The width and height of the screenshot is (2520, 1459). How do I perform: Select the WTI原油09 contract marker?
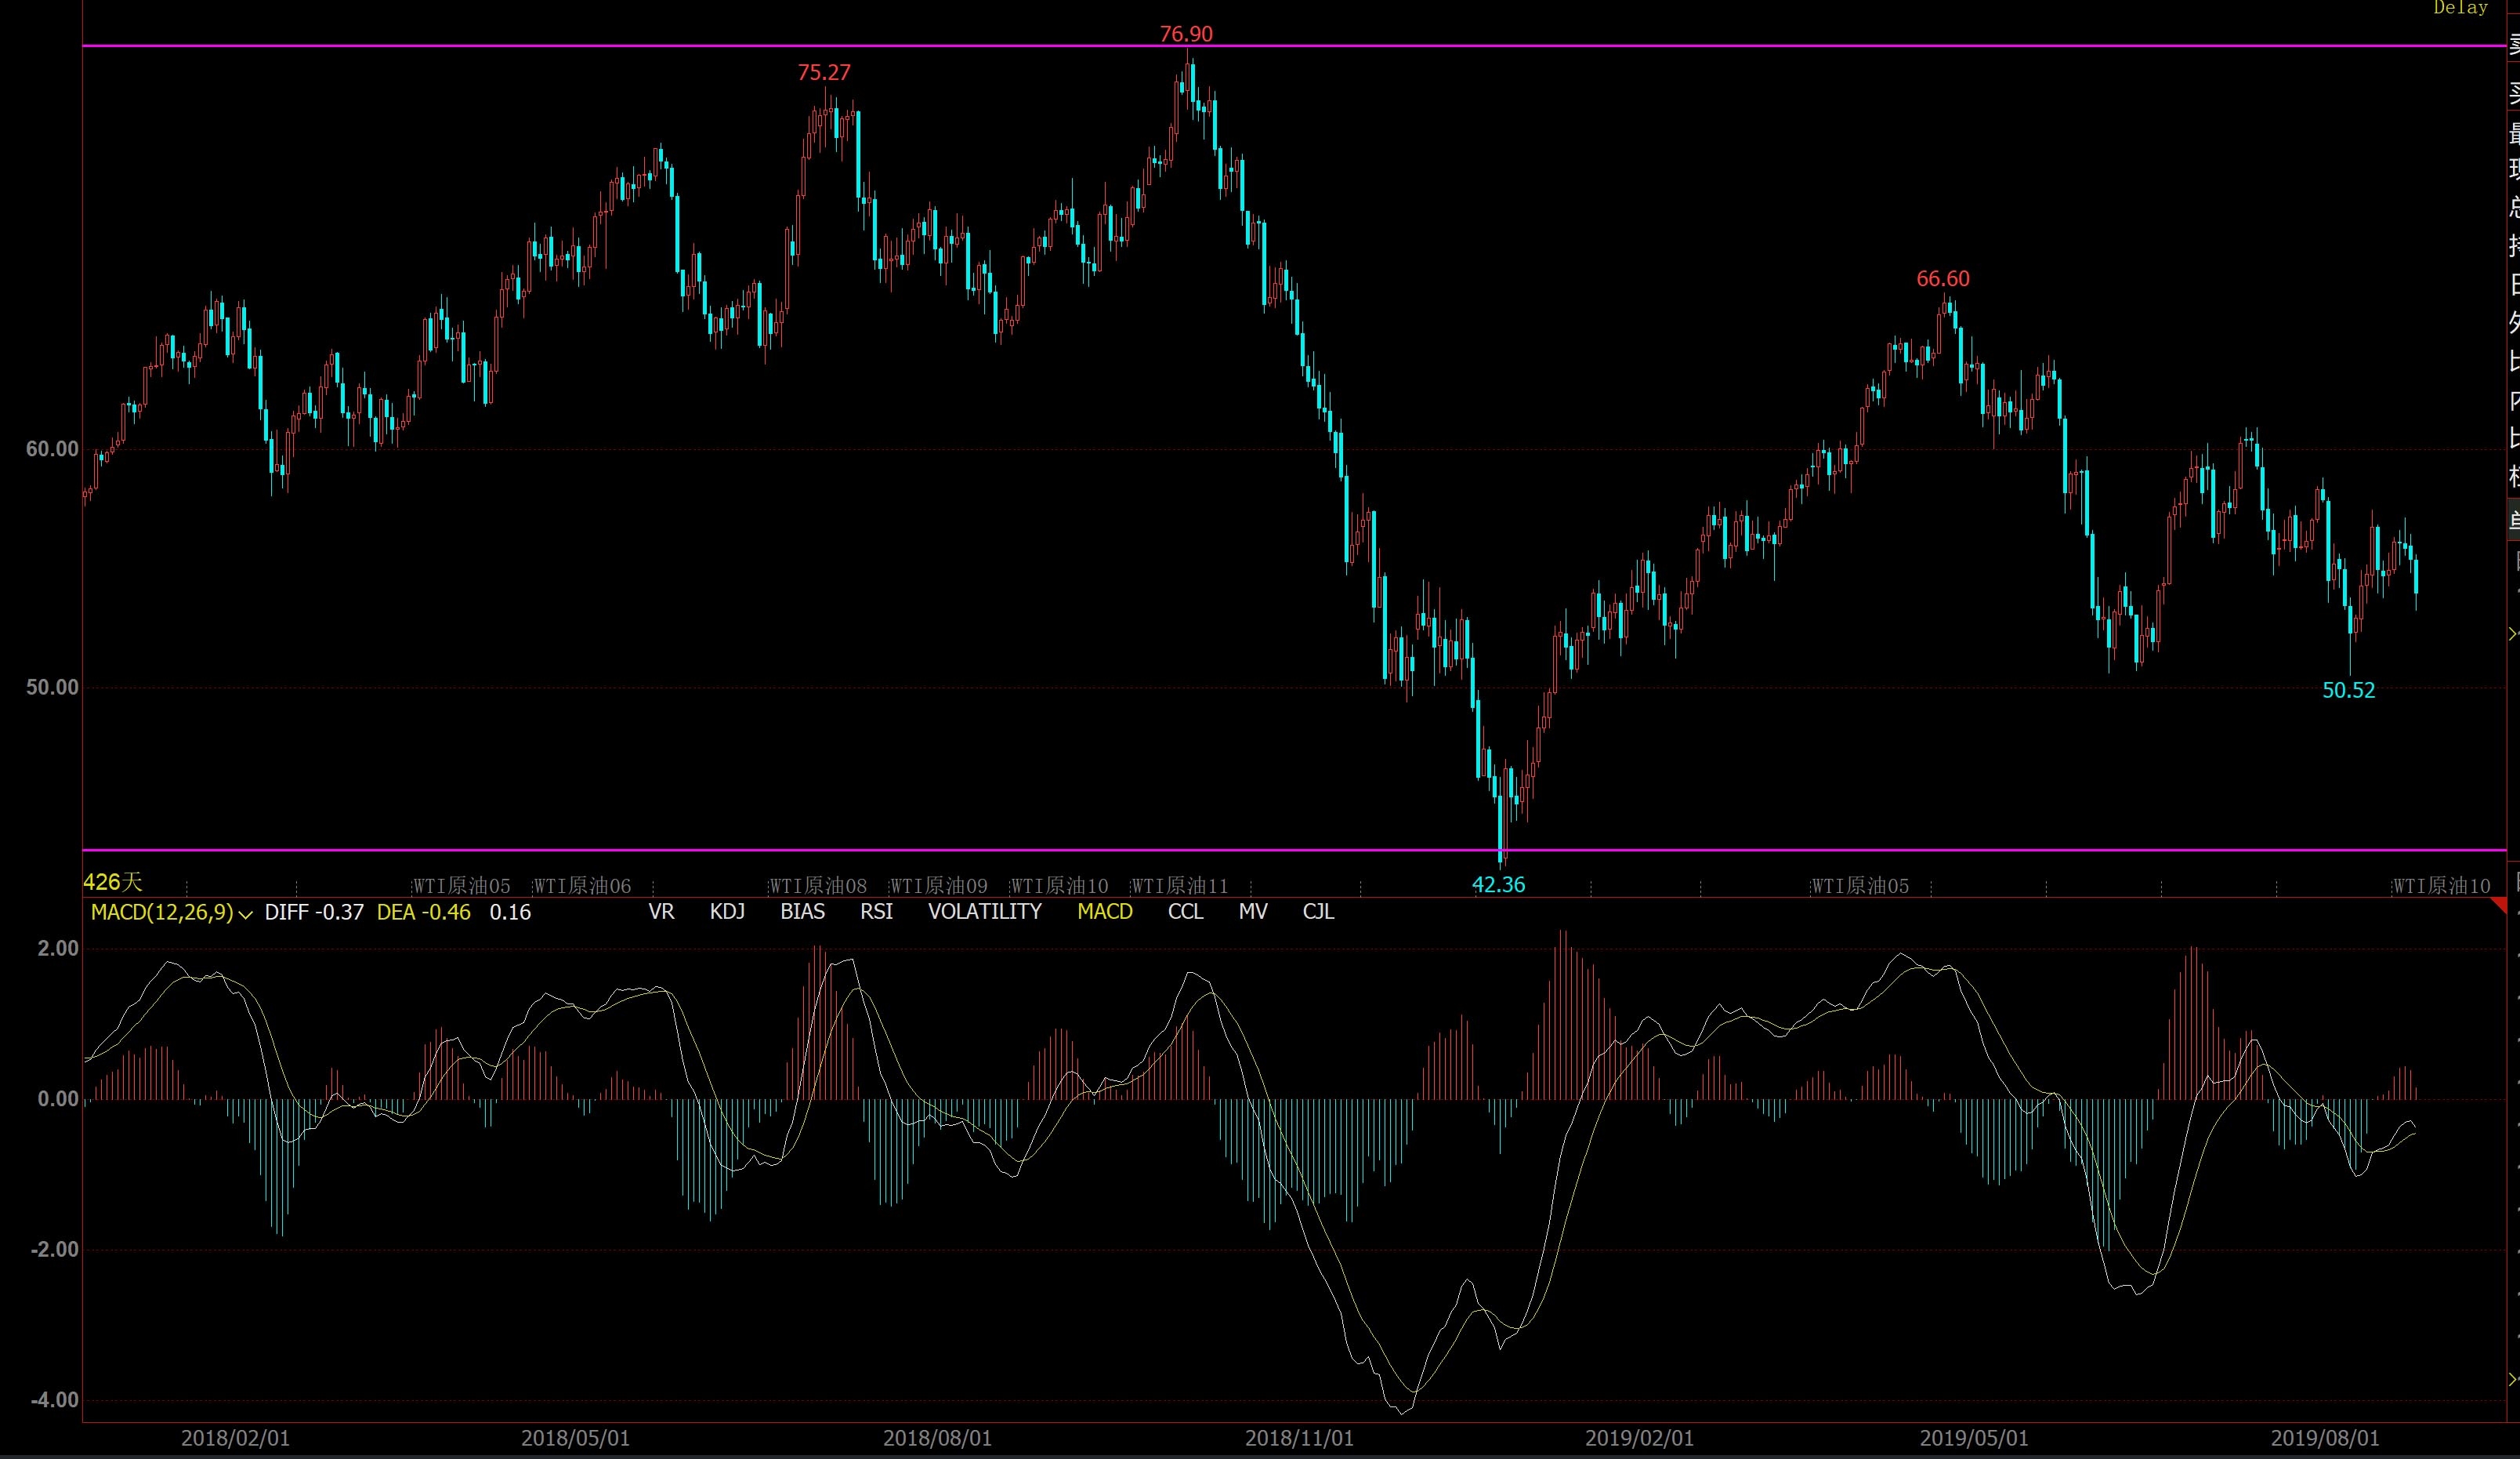pyautogui.click(x=939, y=886)
